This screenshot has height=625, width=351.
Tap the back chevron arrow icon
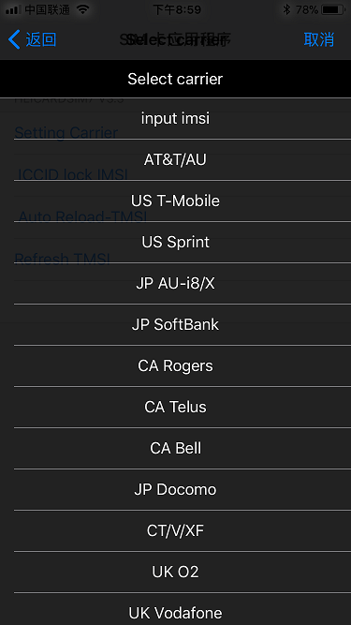(x=14, y=40)
